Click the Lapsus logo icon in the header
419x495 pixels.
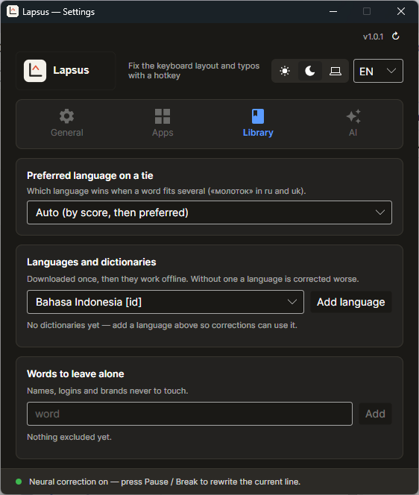(35, 71)
